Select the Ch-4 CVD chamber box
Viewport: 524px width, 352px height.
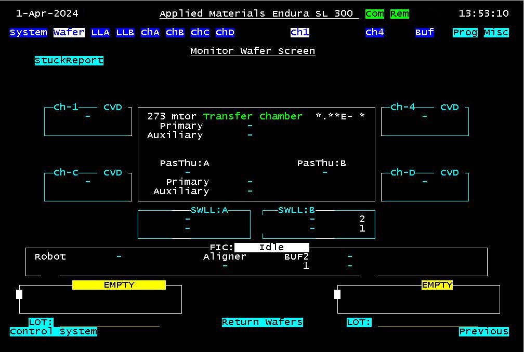tap(425, 121)
